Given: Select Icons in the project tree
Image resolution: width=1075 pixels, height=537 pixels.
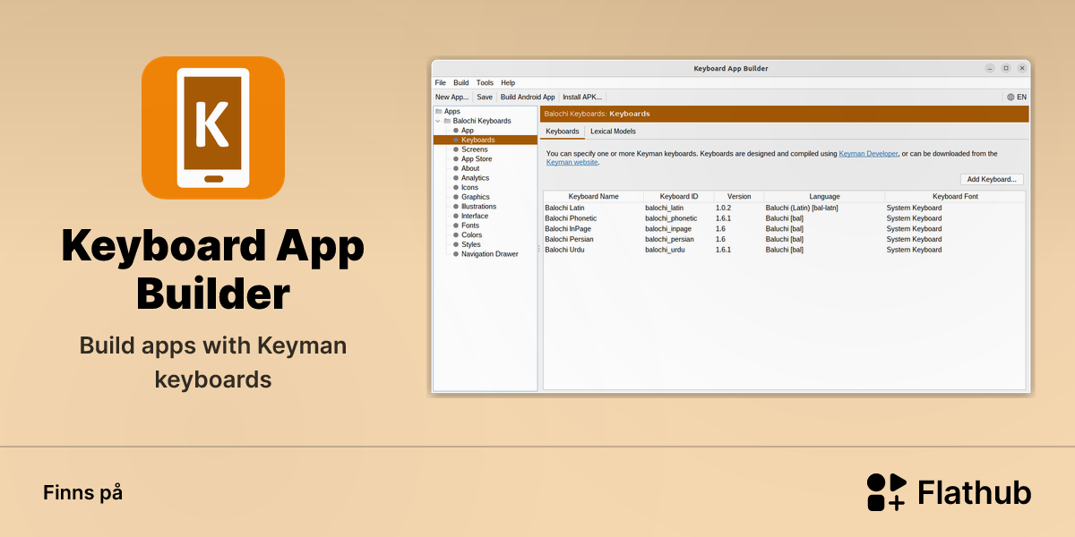Looking at the screenshot, I should (x=469, y=187).
